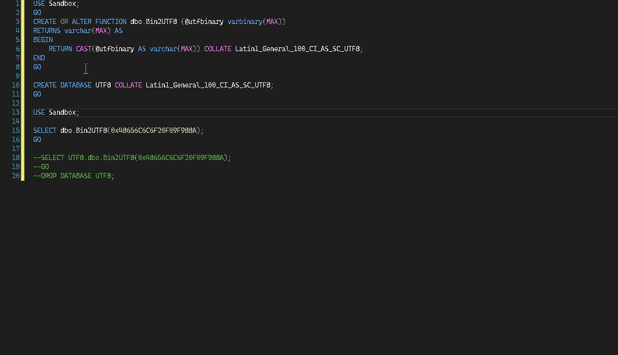Click 'SELECT dbo.Bin2UTF8' on line 15

click(x=70, y=130)
